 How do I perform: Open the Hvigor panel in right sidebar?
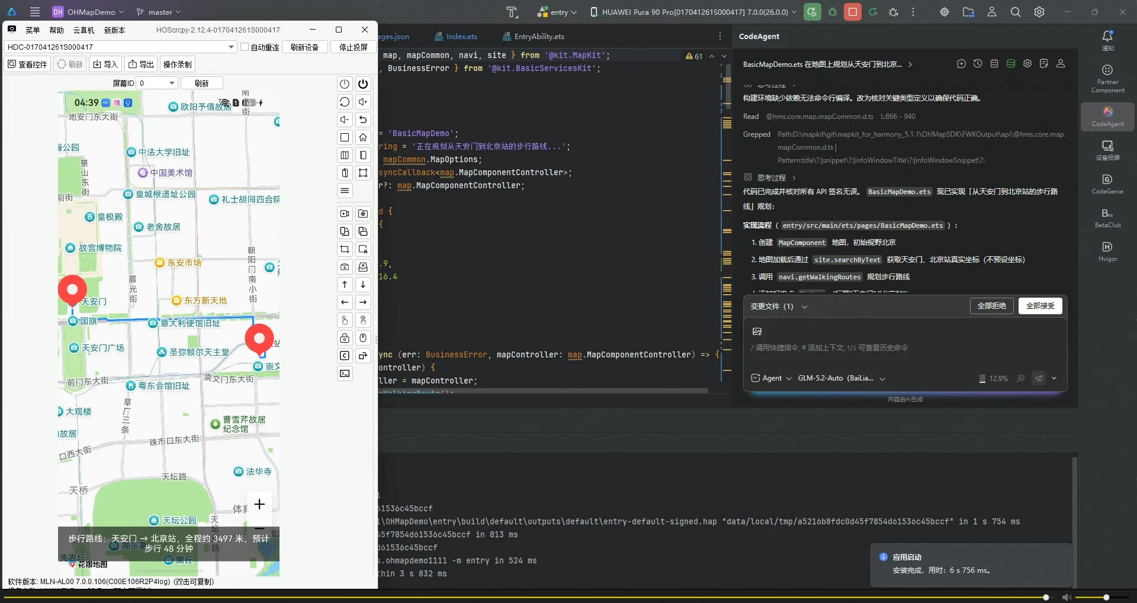tap(1107, 251)
